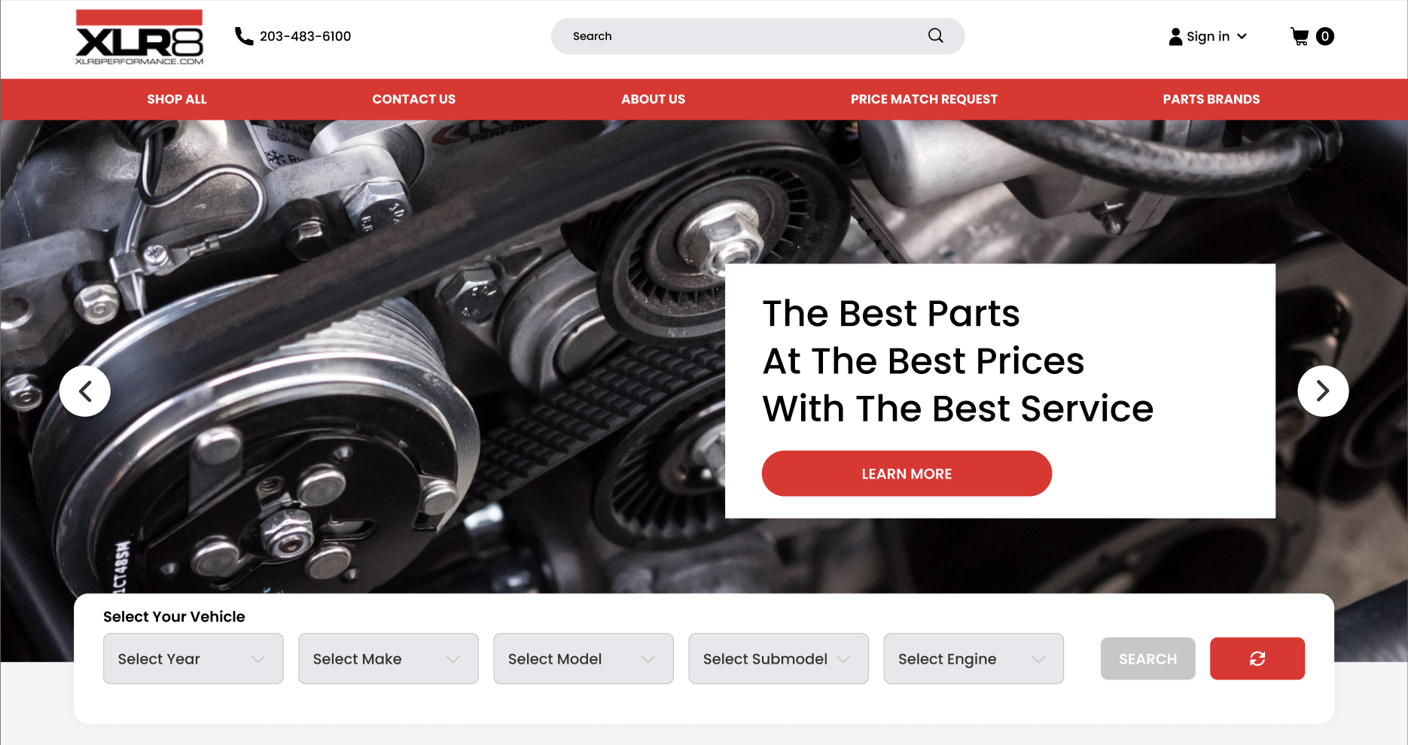Screen dimensions: 1408x745
Task: Open the Parts Brands menu item
Action: [x=1211, y=99]
